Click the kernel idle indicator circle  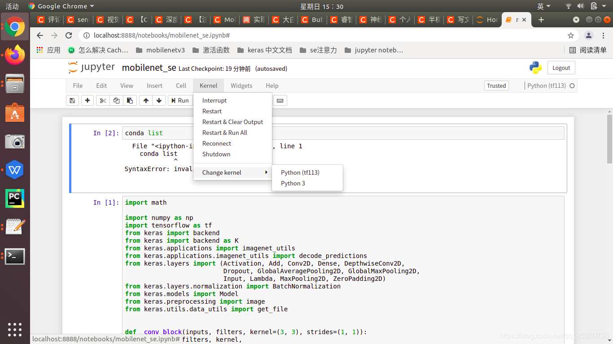[x=572, y=86]
